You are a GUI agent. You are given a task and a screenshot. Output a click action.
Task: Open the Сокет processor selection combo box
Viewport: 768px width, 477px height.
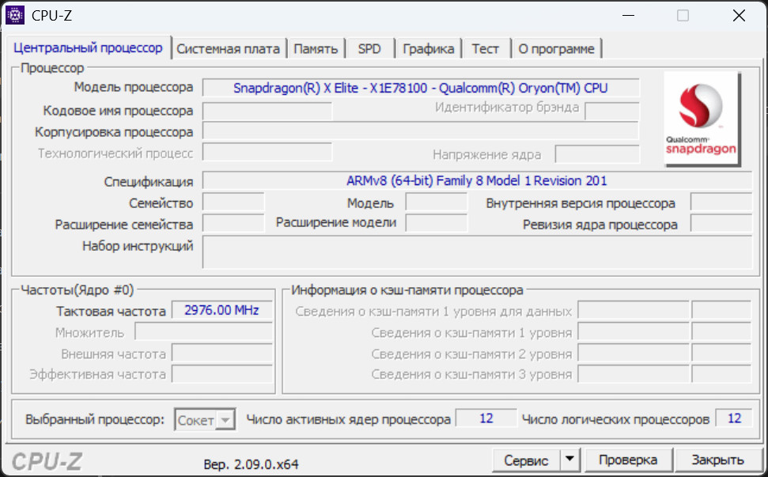tap(205, 420)
